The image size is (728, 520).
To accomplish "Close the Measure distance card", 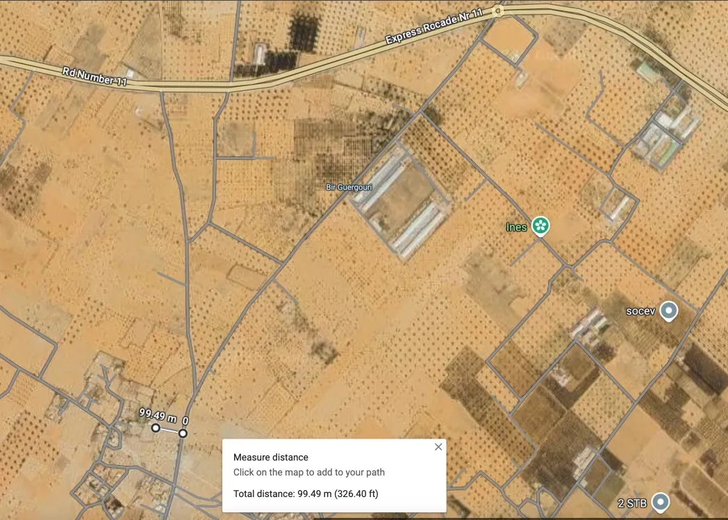I will [x=438, y=447].
